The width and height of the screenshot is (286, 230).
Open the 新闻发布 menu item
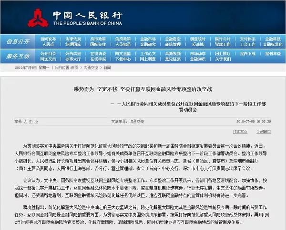[x=48, y=39]
